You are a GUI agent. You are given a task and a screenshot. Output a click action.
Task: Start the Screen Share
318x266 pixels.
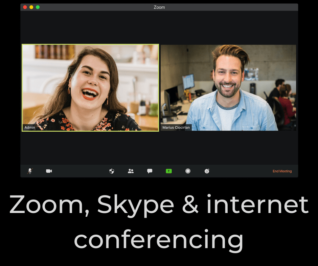(x=168, y=171)
